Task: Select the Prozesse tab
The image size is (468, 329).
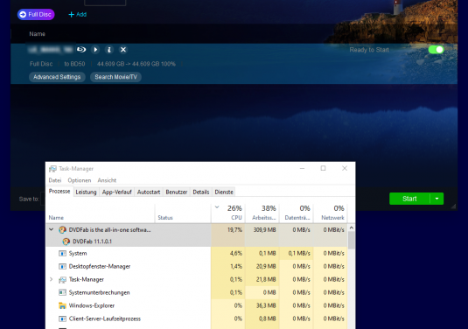Action: tap(59, 192)
